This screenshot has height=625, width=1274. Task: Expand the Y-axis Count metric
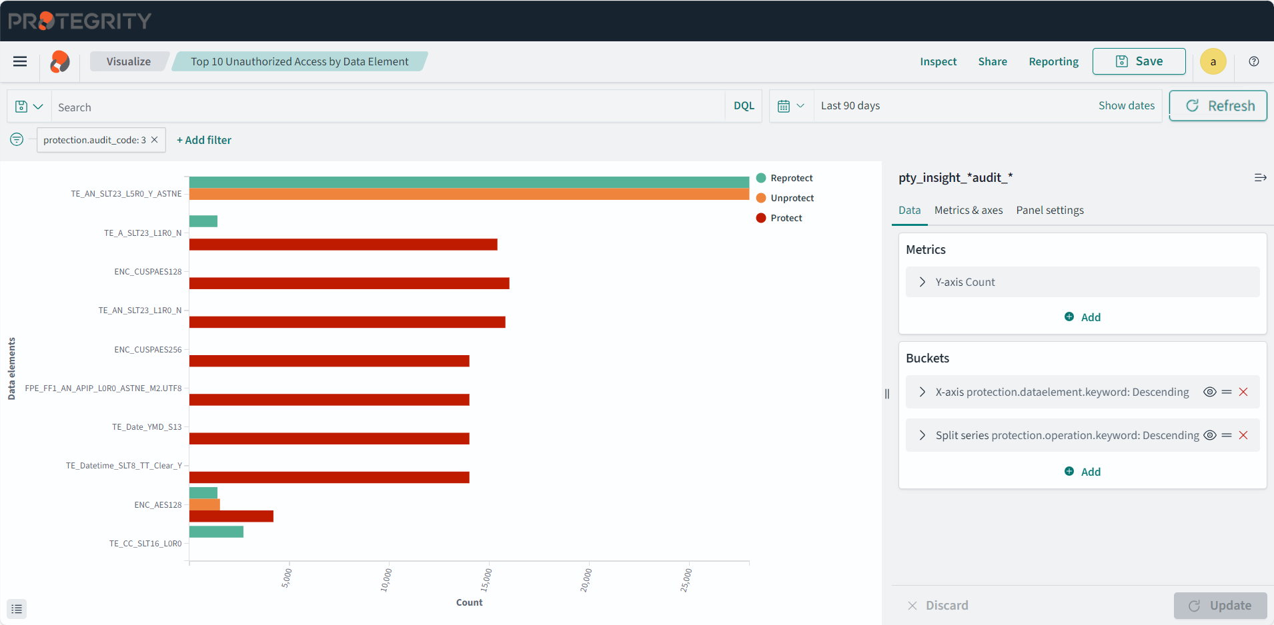pos(922,282)
